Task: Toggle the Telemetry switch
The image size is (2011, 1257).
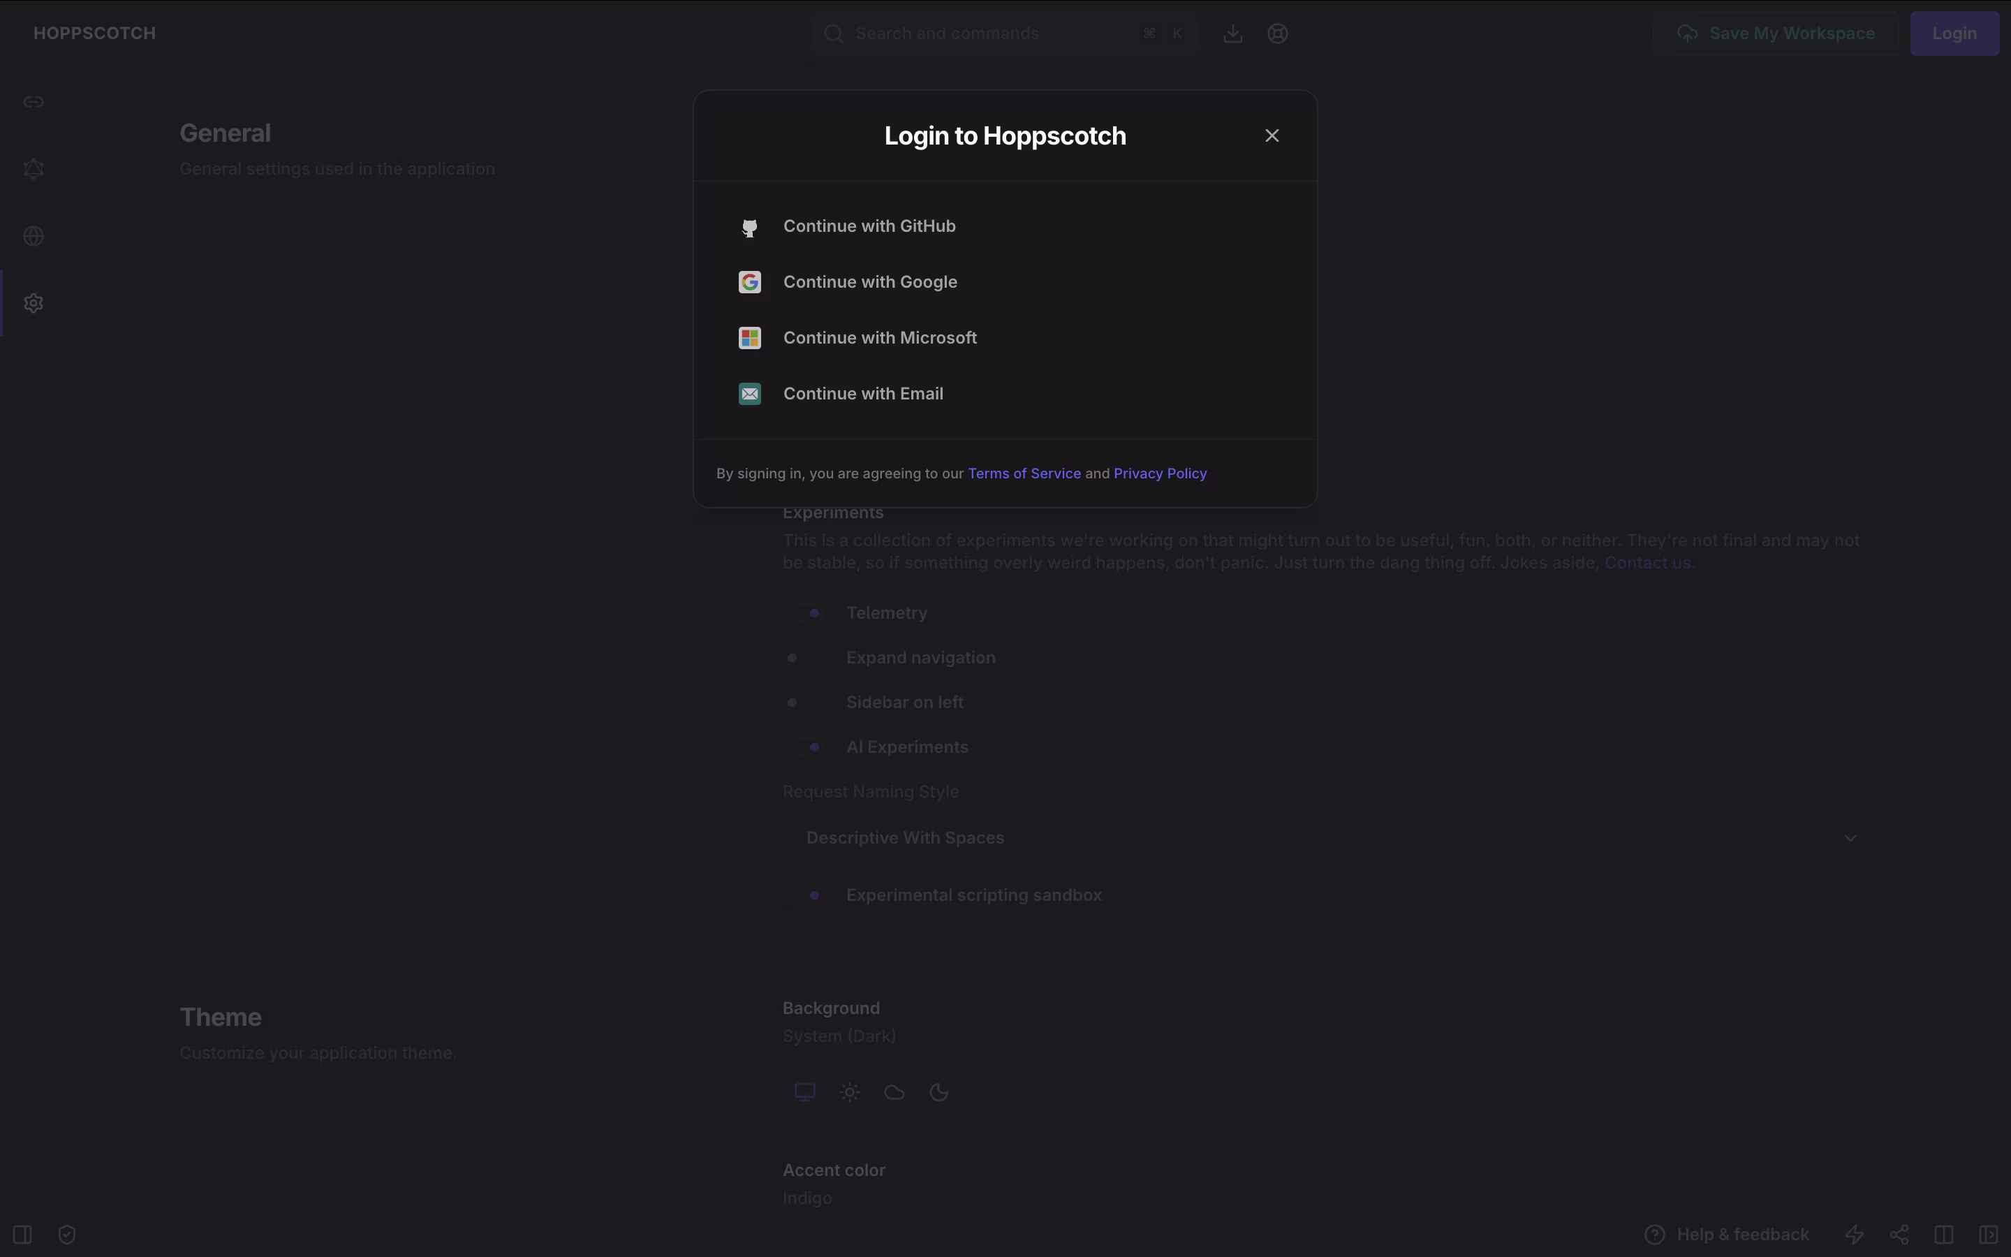Action: pyautogui.click(x=804, y=614)
